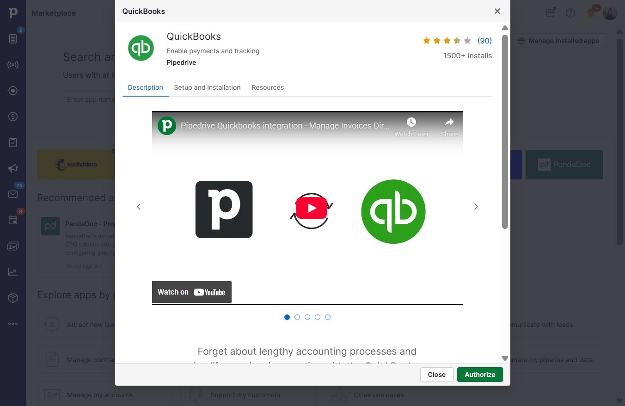The width and height of the screenshot is (625, 406).
Task: Click Manage installed apps button
Action: click(559, 41)
